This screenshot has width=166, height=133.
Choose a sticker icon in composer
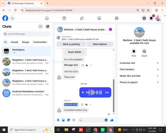coord(69,120)
